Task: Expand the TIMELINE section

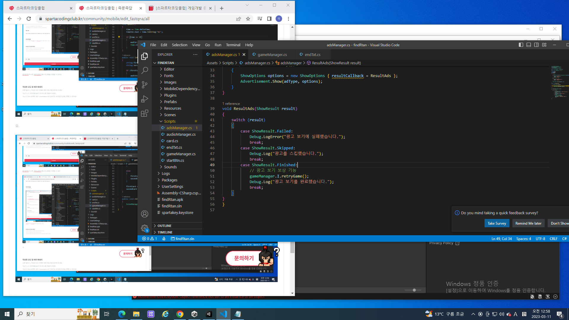Action: click(x=177, y=232)
